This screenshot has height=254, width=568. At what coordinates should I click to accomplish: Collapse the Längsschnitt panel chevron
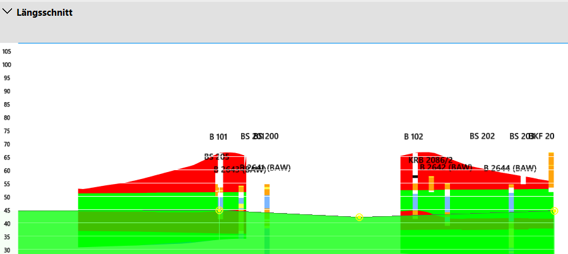[8, 12]
